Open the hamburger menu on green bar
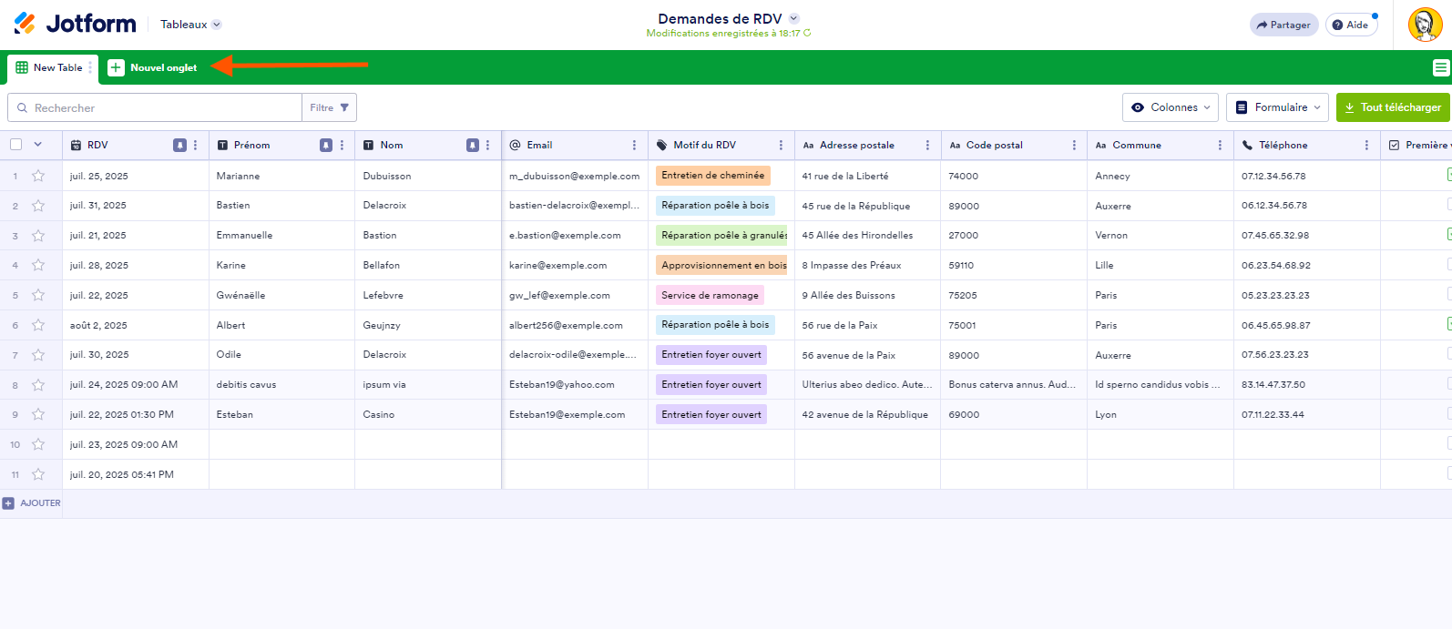1452x629 pixels. (x=1440, y=67)
